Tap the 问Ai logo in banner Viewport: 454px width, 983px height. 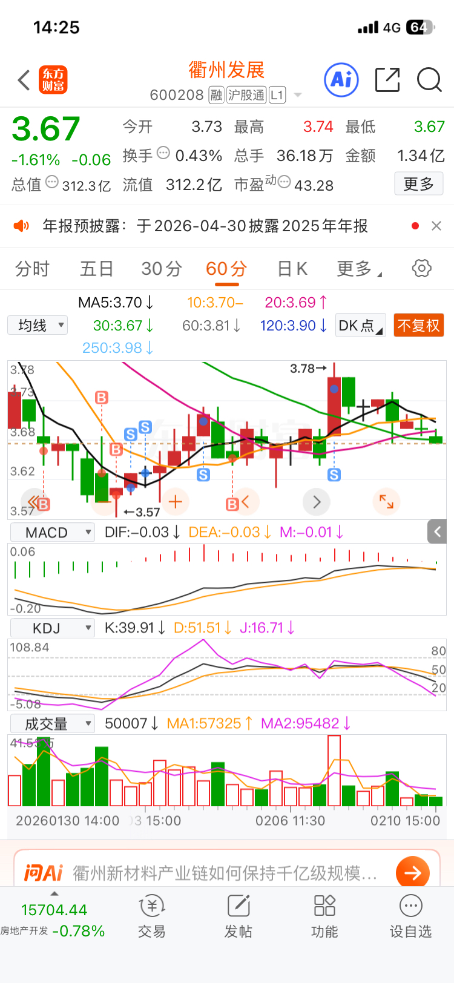[43, 873]
